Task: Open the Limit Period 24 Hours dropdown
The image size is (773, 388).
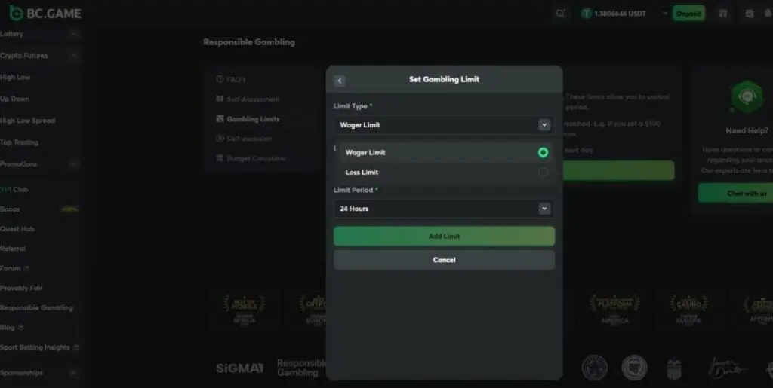Action: coord(444,209)
